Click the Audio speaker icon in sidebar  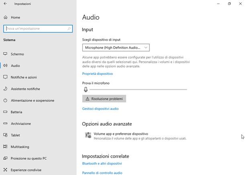point(5,66)
